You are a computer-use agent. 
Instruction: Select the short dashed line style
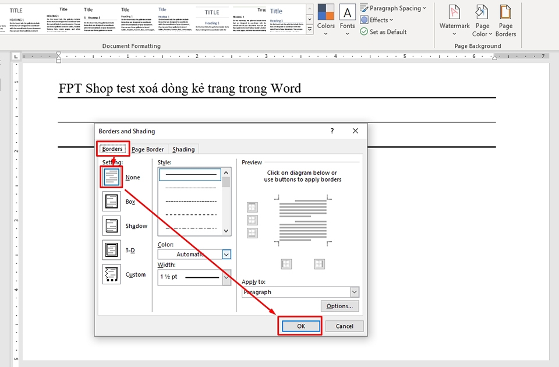[x=191, y=201]
